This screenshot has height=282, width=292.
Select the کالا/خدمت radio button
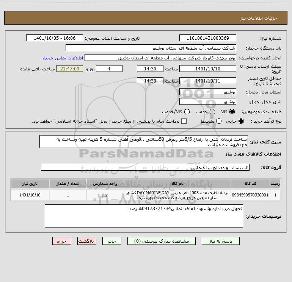[187, 112]
